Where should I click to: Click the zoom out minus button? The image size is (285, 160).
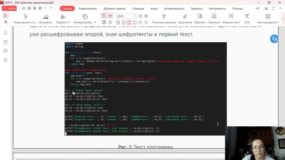point(140,16)
